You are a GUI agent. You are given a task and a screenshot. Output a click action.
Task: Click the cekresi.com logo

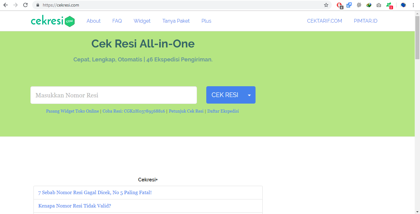click(53, 21)
